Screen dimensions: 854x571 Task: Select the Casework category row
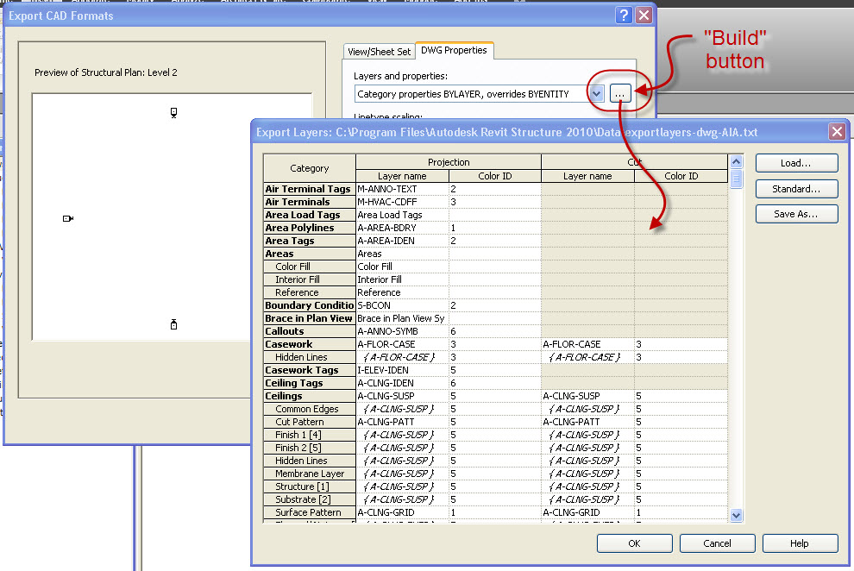(x=310, y=344)
